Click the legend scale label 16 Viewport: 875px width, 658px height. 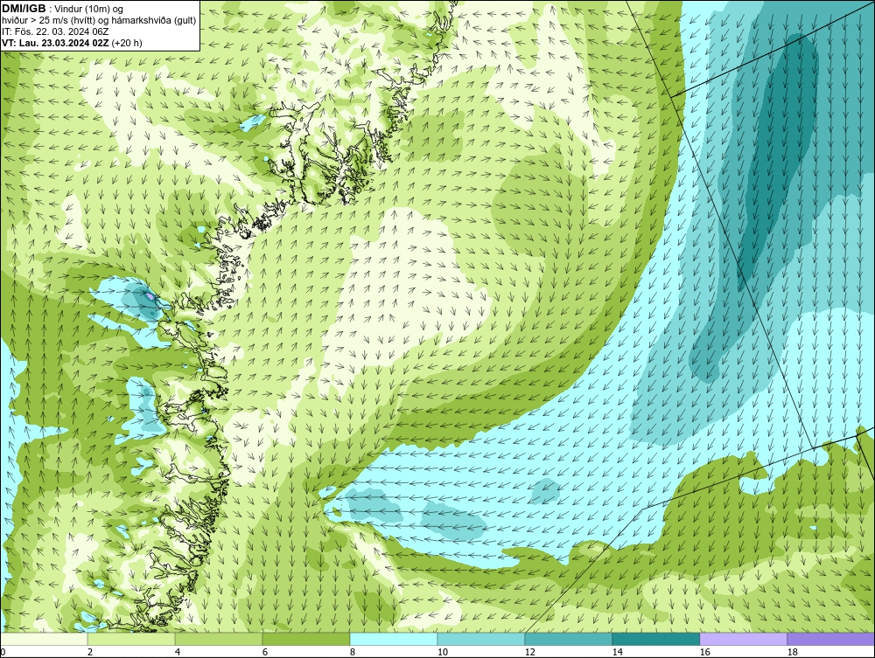tap(704, 652)
